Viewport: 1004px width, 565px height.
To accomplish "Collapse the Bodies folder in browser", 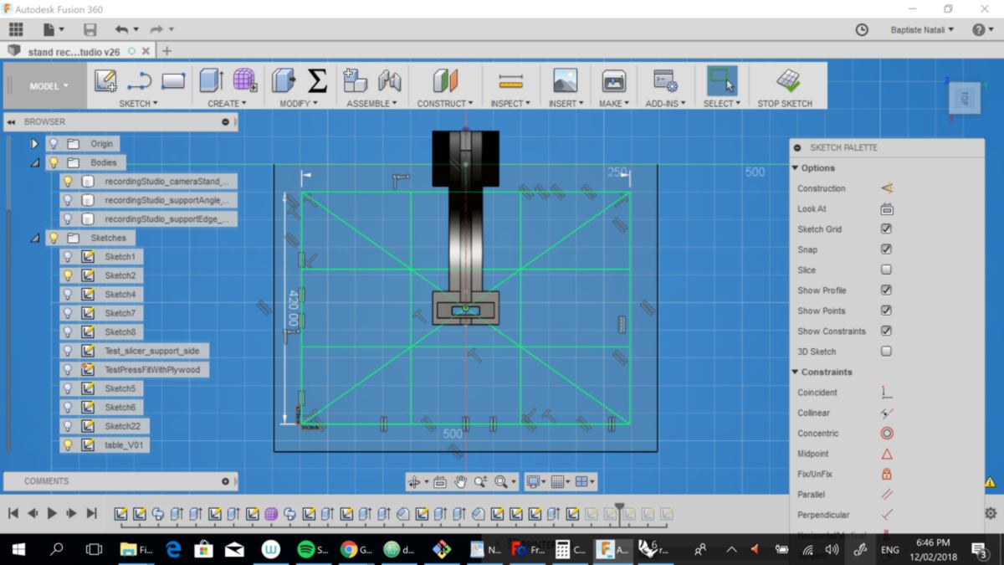I will [34, 162].
